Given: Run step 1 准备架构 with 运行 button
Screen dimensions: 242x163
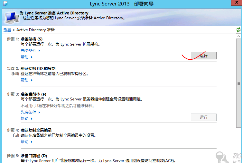Looking at the screenshot, I should [204, 56].
